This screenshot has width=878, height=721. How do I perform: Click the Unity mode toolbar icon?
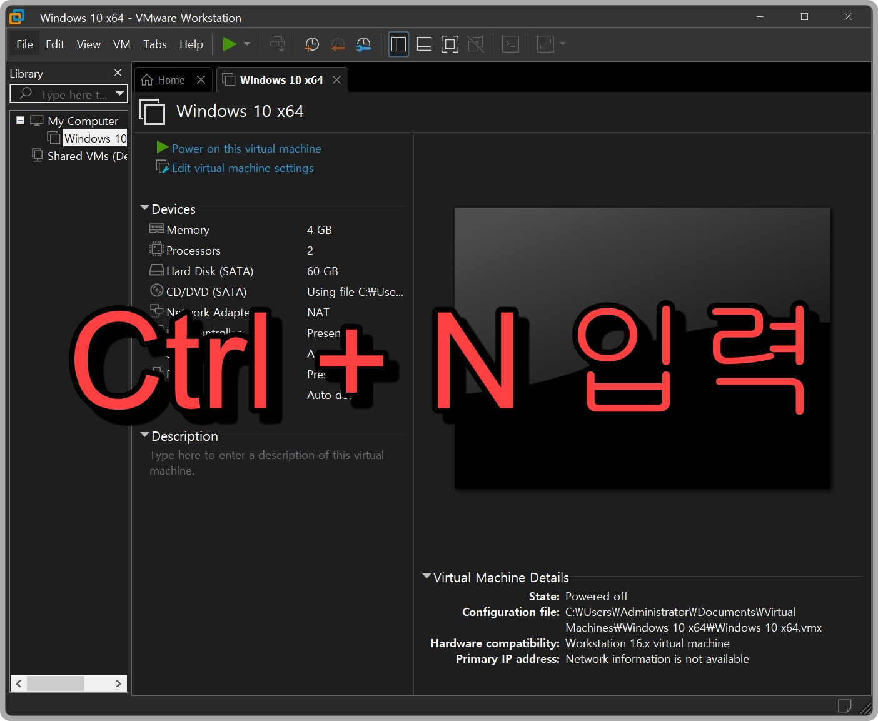[x=476, y=44]
